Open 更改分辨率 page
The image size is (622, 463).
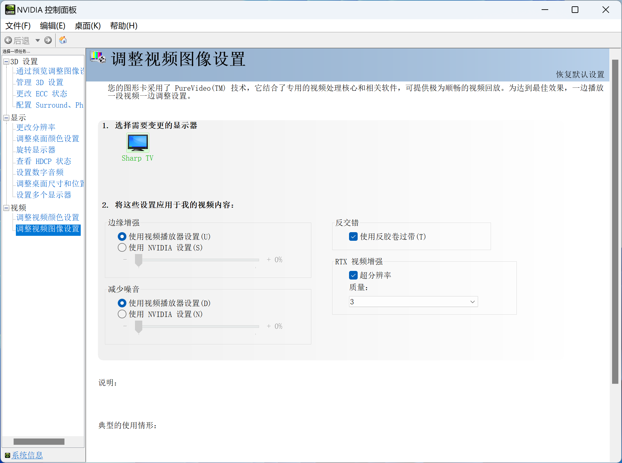36,128
